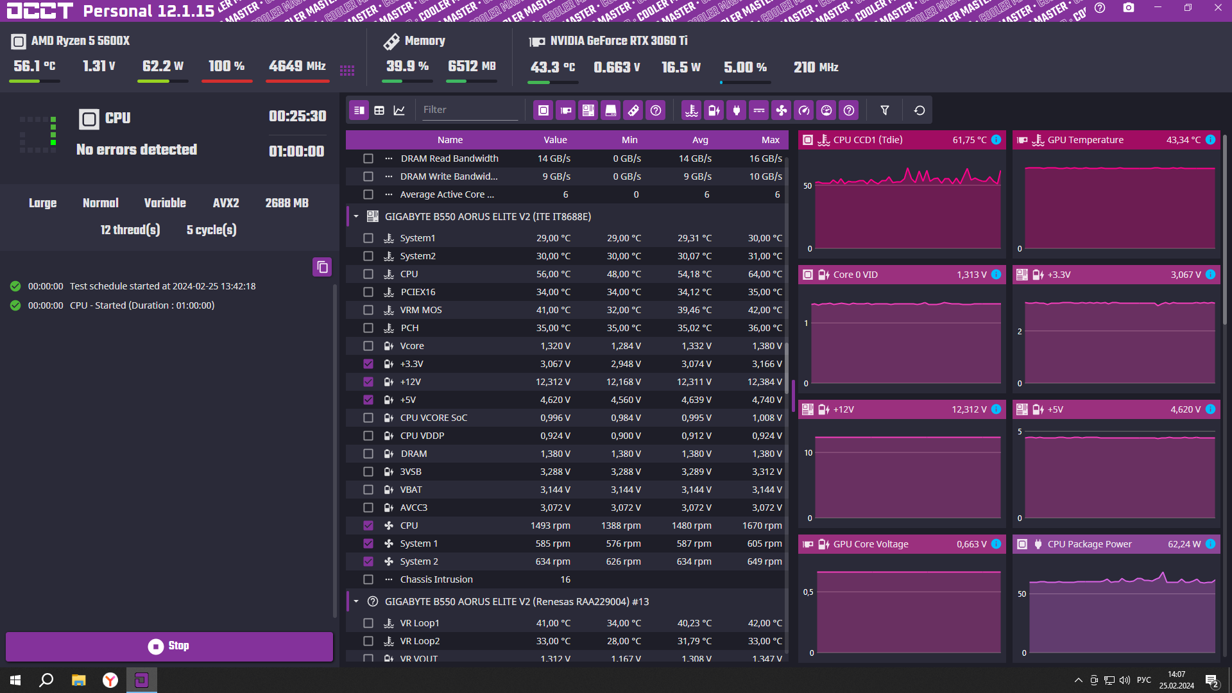Sort sensors by the Max column
Screen dimensions: 1232x693
coord(771,140)
